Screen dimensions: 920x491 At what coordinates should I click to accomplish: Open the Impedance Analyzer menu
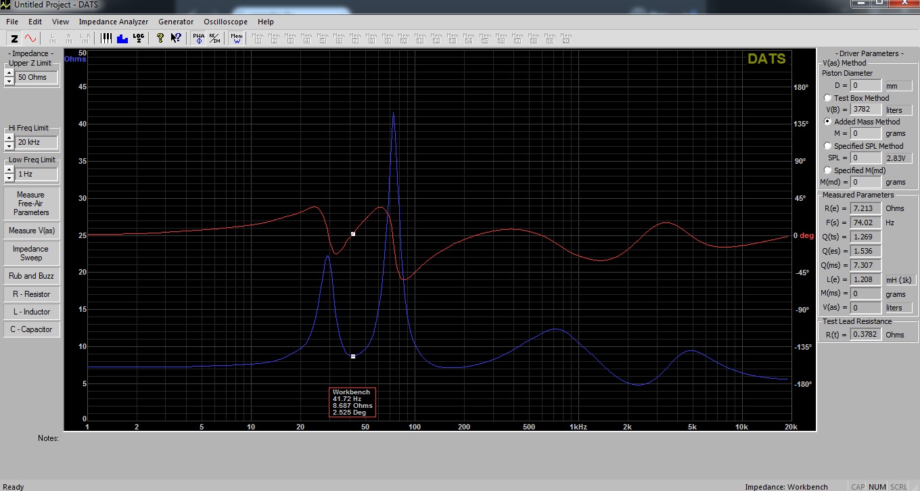point(114,22)
